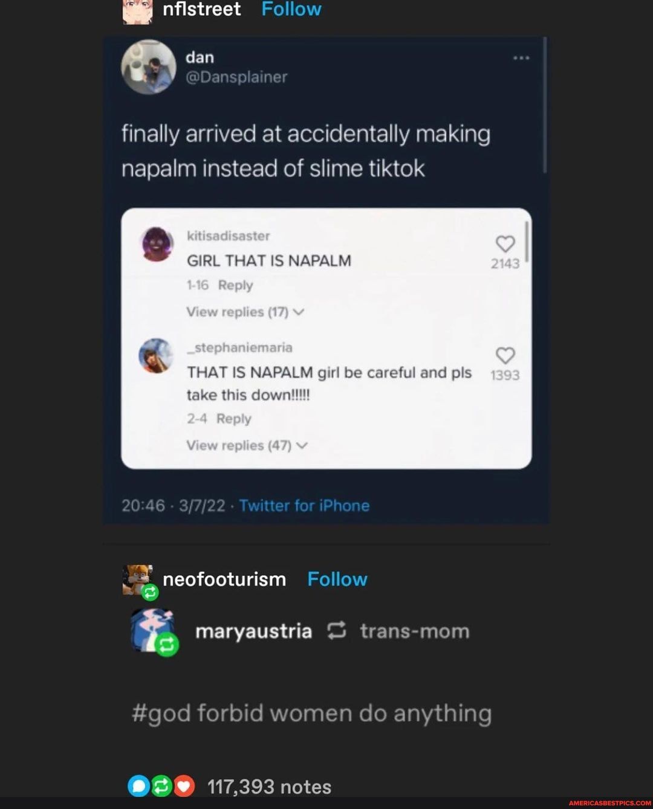
Task: Expand View replies (17)
Action: pos(245,312)
